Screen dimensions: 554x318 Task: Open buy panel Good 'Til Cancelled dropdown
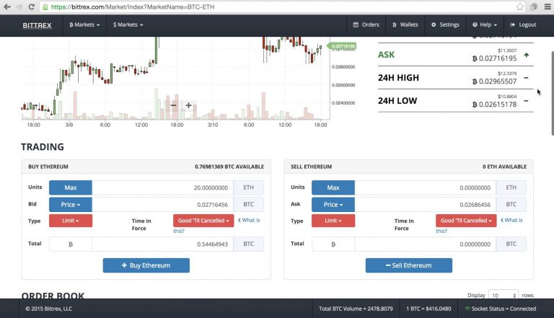(x=203, y=221)
